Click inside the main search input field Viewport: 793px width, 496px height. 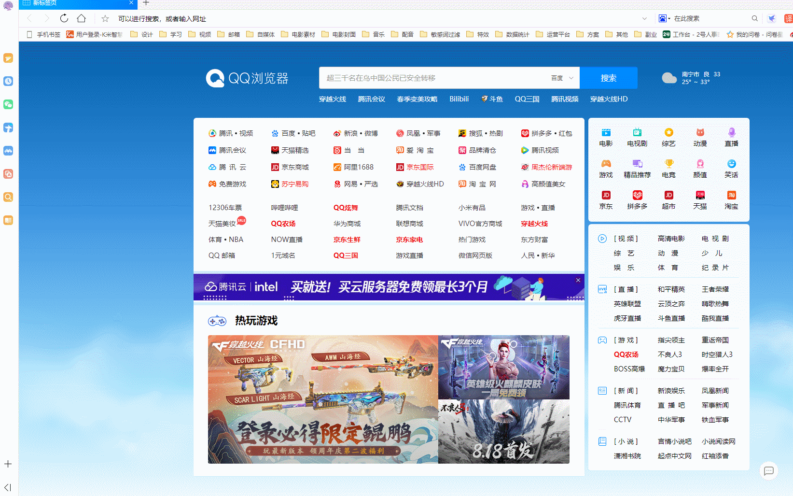pyautogui.click(x=434, y=78)
